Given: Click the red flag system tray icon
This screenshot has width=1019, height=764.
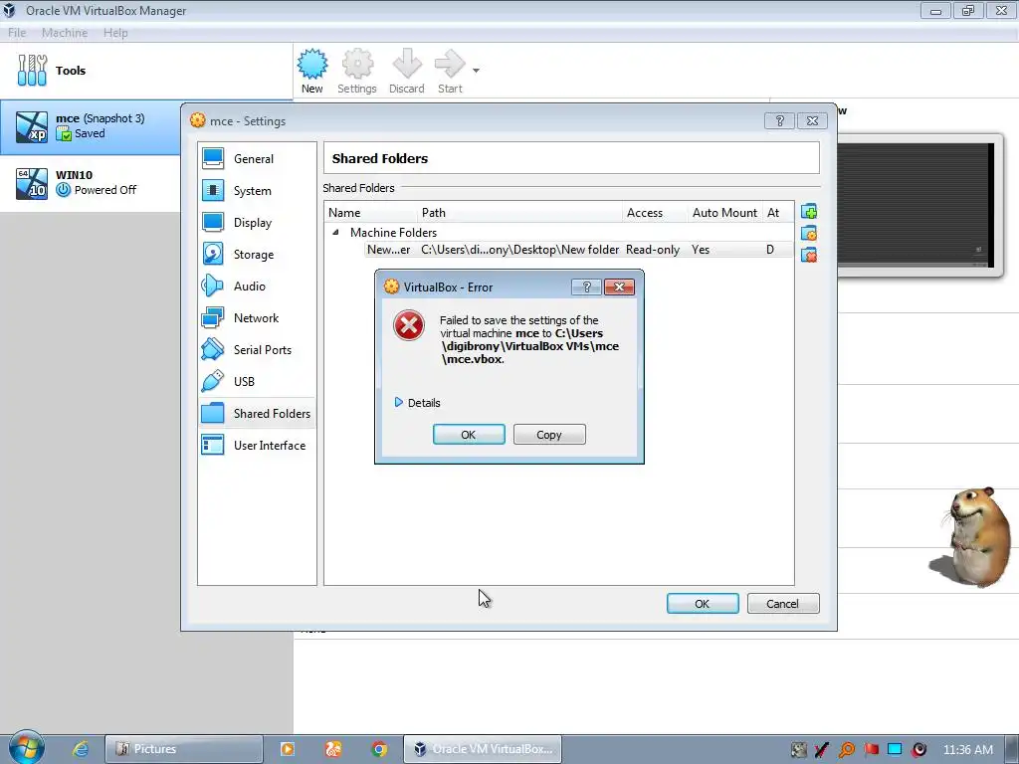Looking at the screenshot, I should [871, 750].
